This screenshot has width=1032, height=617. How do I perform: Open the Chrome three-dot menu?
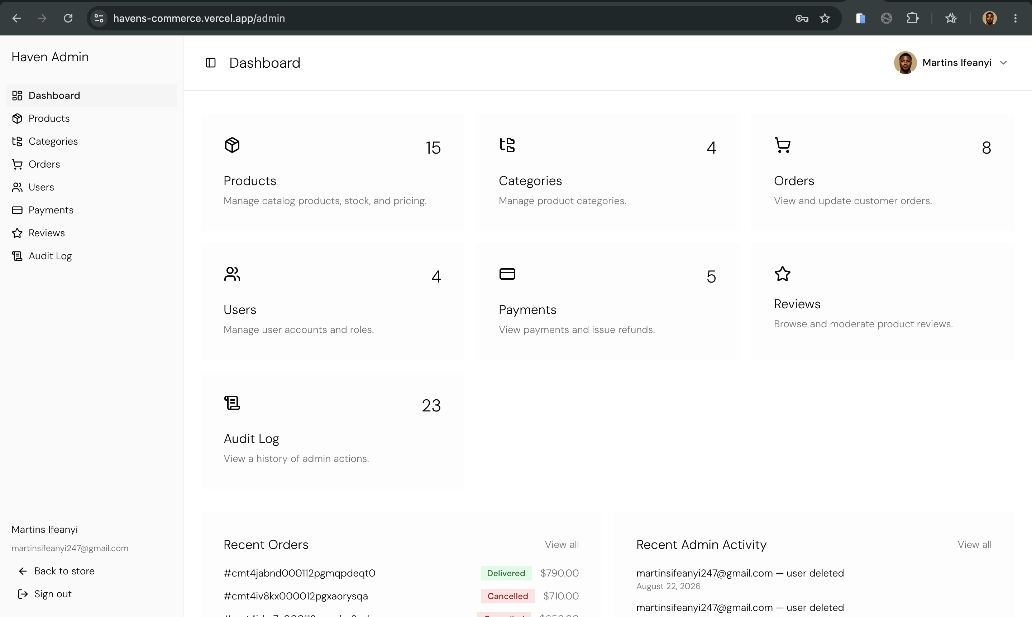(x=1016, y=18)
